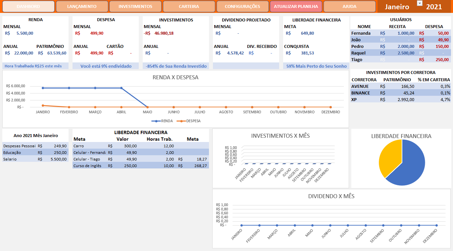
Task: Return to the DASHBOARD view
Action: coord(29,6)
